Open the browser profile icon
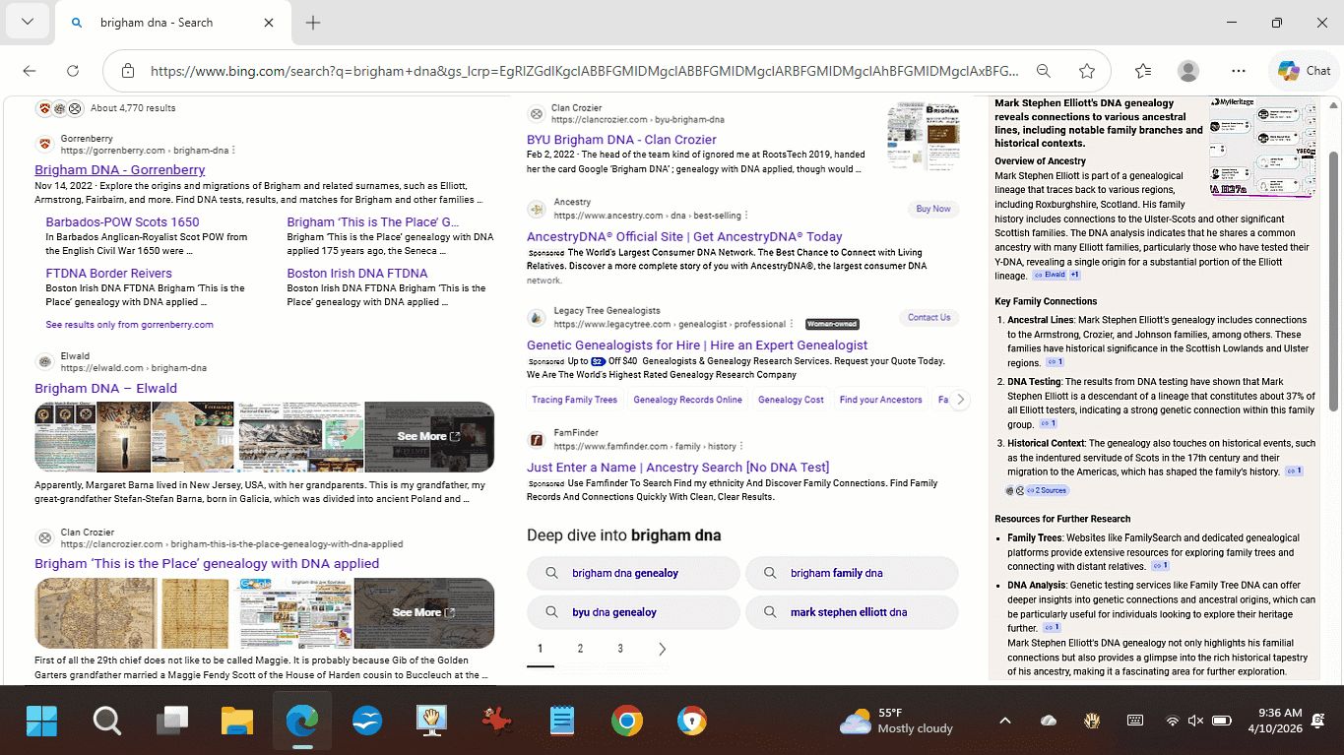The width and height of the screenshot is (1344, 755). point(1188,71)
